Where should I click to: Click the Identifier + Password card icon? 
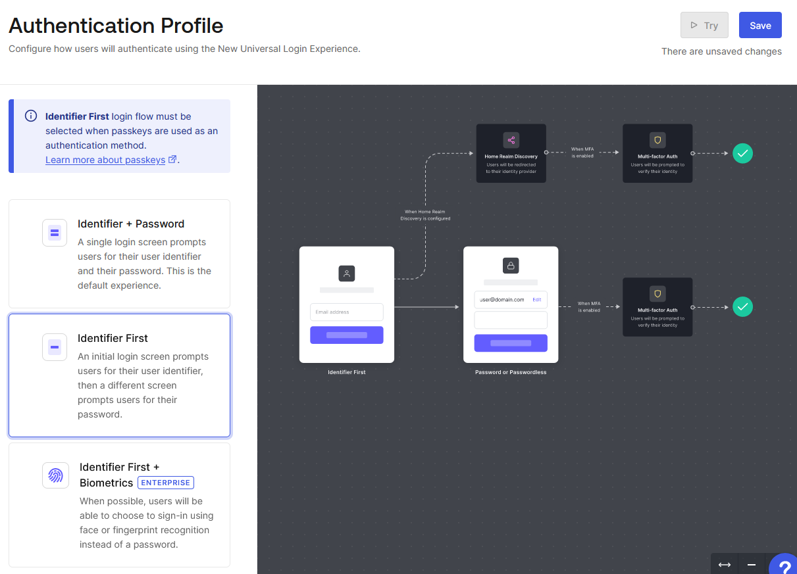point(55,232)
